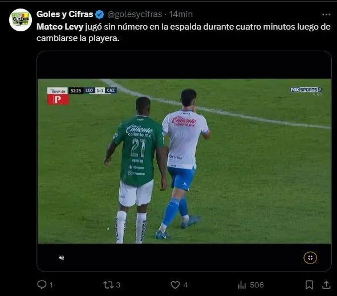Screen dimensions: 337x296
Task: Click the like count of 4
Action: click(x=186, y=285)
